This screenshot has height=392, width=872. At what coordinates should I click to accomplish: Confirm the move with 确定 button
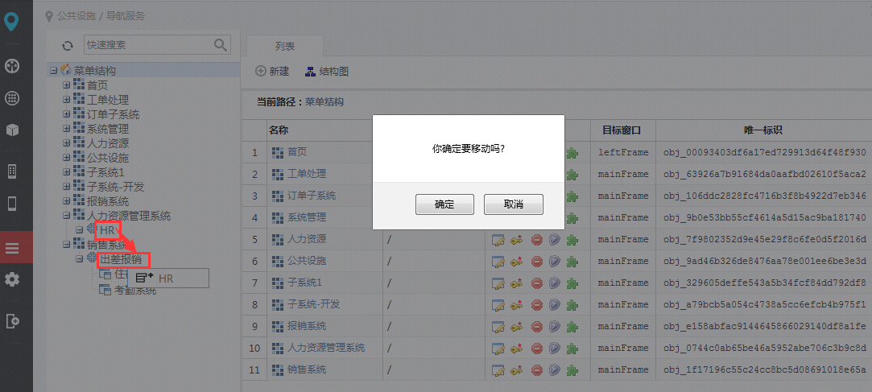point(444,204)
